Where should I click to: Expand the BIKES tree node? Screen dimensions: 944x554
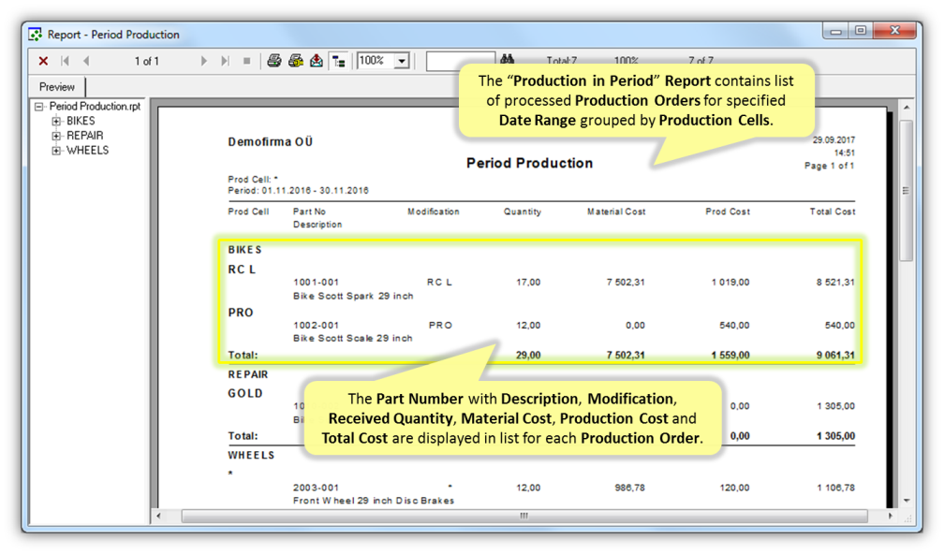56,121
